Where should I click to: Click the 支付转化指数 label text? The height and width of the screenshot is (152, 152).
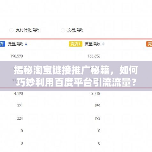coord(27,30)
